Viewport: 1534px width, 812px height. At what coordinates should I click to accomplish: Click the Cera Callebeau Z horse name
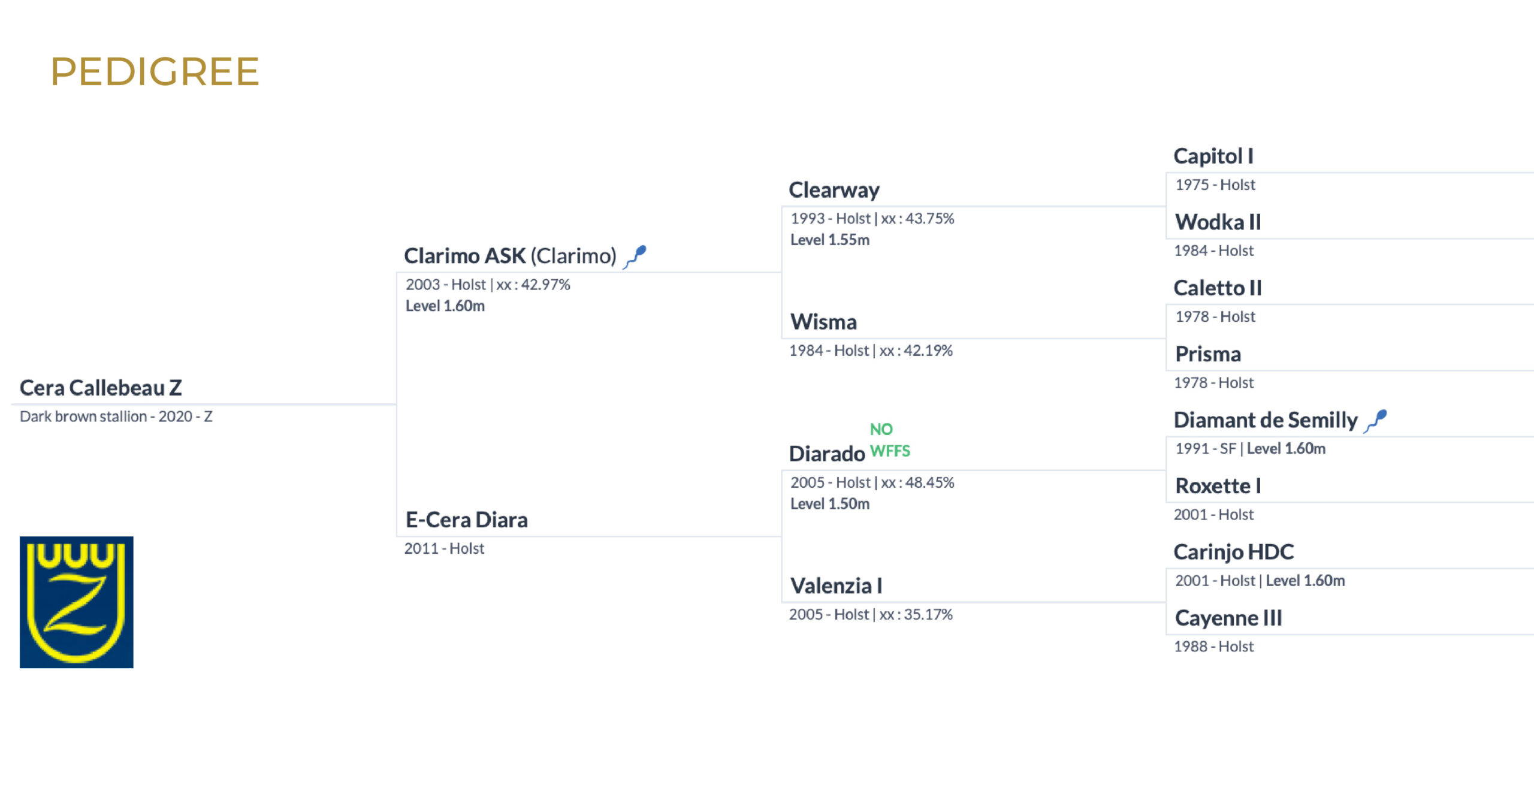(101, 388)
